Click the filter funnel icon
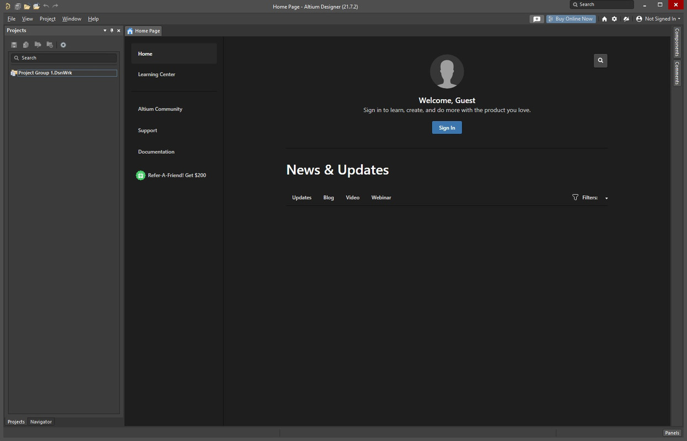The image size is (687, 441). 575,197
